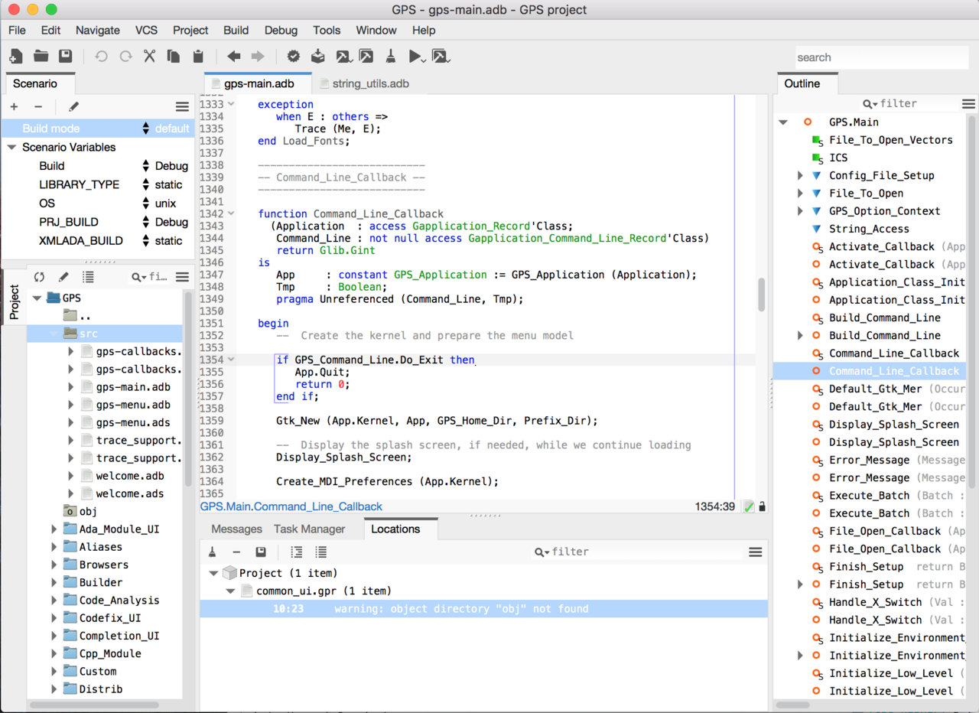Go back to the previous location

[x=234, y=57]
